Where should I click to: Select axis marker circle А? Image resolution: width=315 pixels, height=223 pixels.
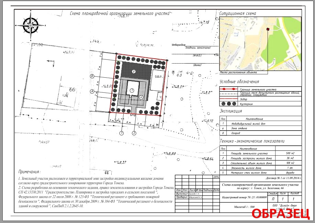(x=92, y=91)
